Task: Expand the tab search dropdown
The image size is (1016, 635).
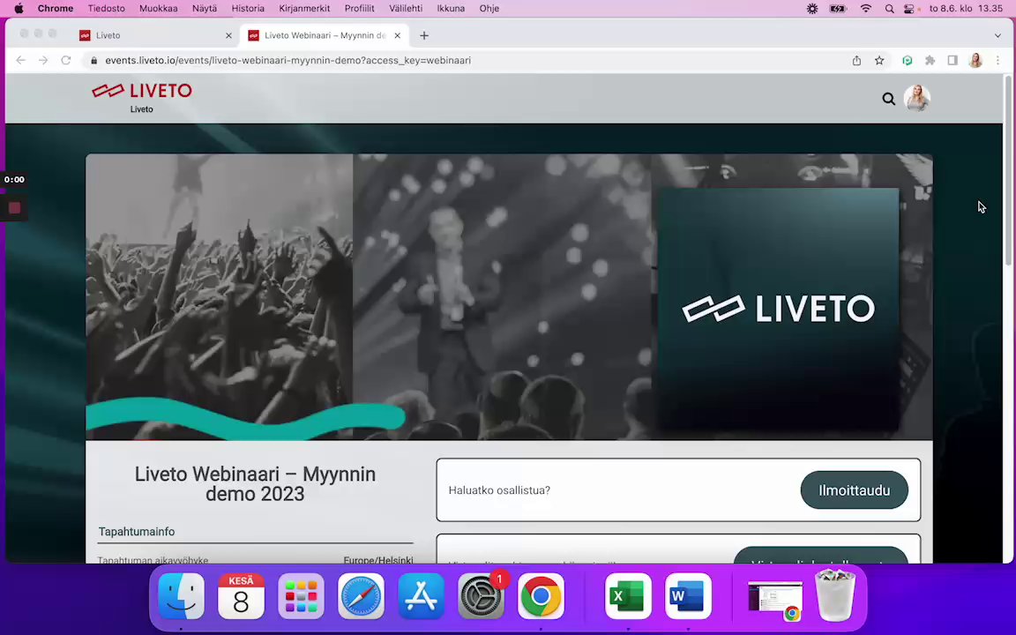Action: point(997,35)
